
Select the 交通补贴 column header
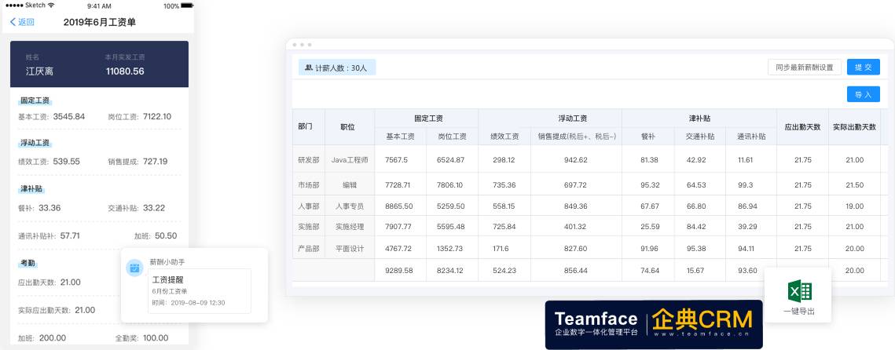700,137
